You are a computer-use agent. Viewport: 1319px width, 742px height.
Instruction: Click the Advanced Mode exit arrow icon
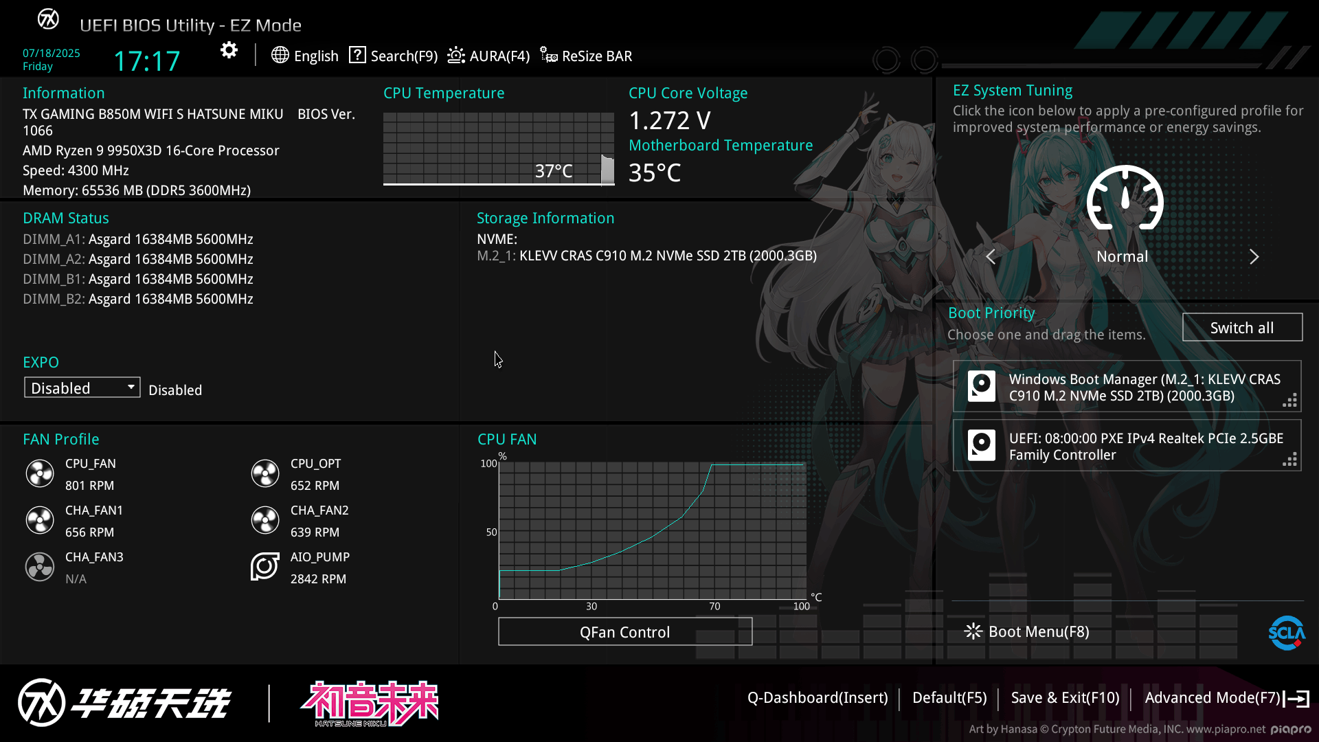(1296, 699)
